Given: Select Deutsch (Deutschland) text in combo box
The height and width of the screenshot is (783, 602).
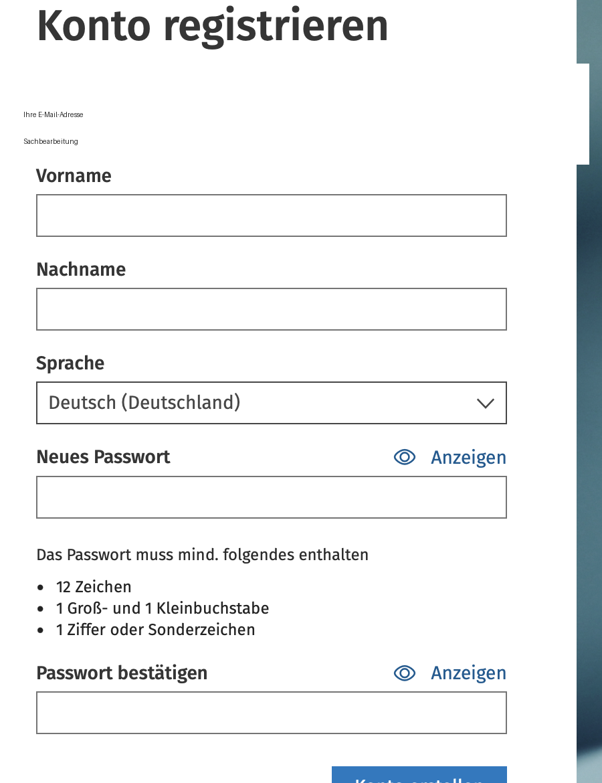Looking at the screenshot, I should 144,402.
